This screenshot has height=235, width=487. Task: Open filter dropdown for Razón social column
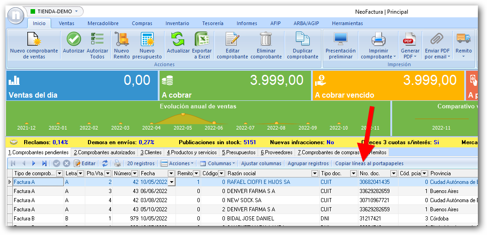(315, 173)
